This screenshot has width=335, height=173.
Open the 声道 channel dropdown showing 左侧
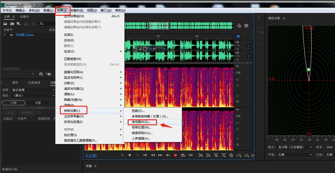pos(295,155)
